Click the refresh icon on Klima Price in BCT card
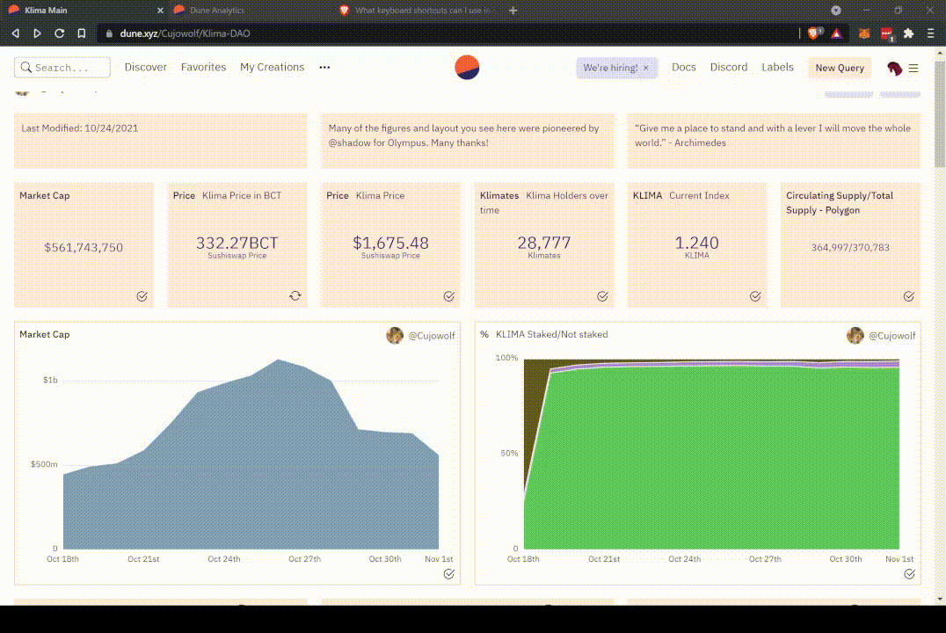The image size is (946, 633). coord(295,295)
